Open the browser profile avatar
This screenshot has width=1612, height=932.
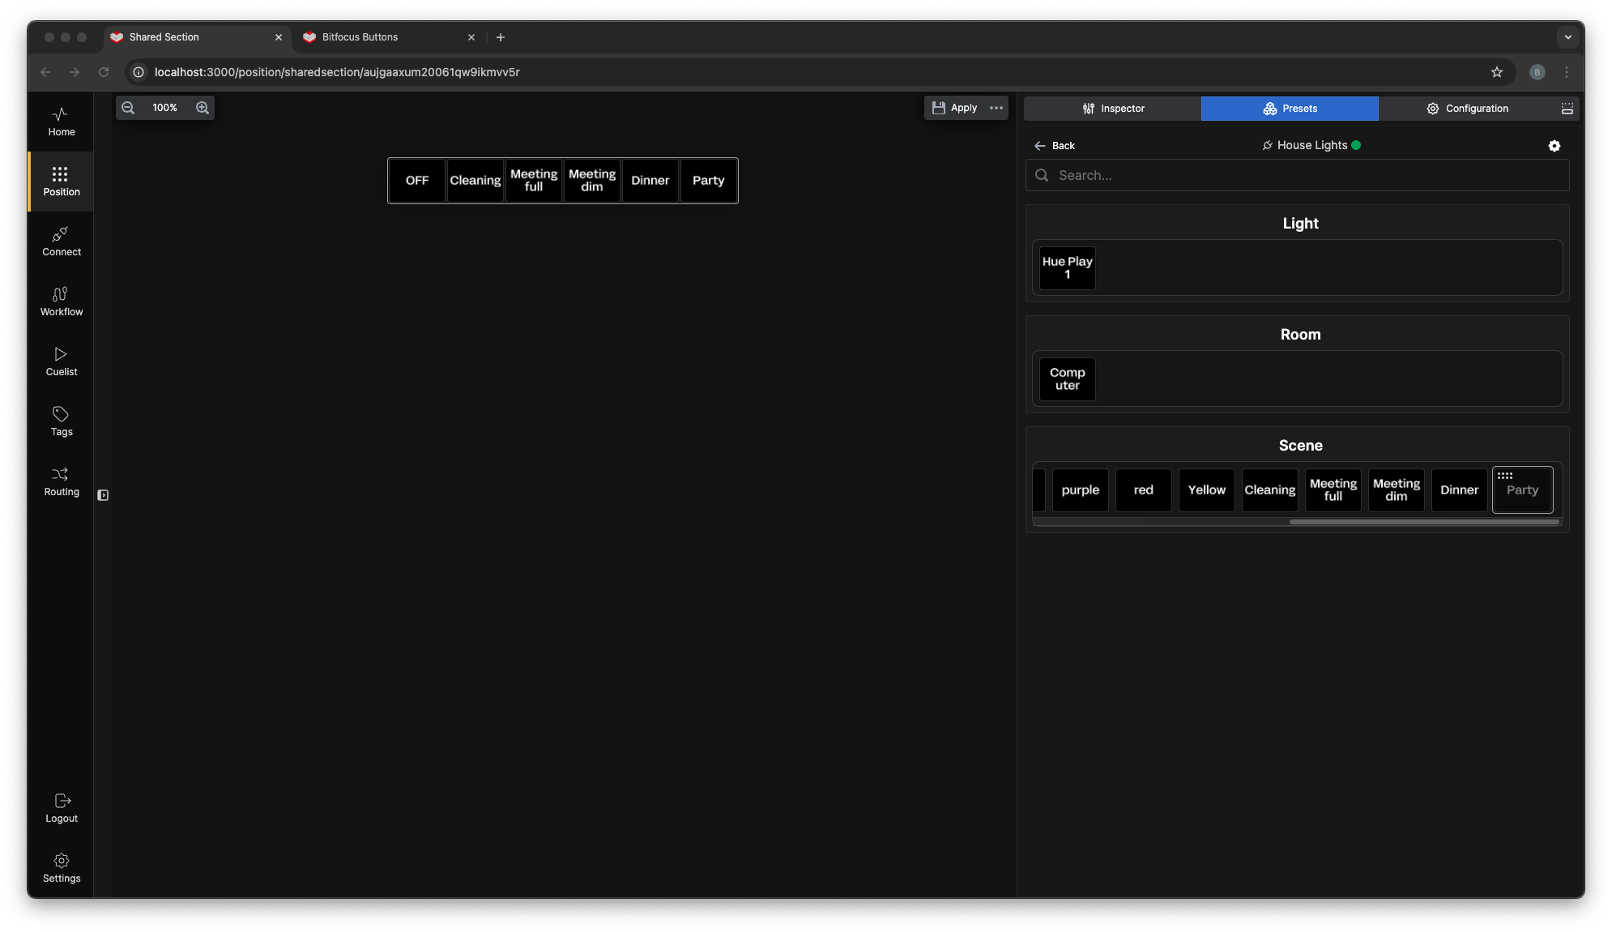coord(1537,72)
